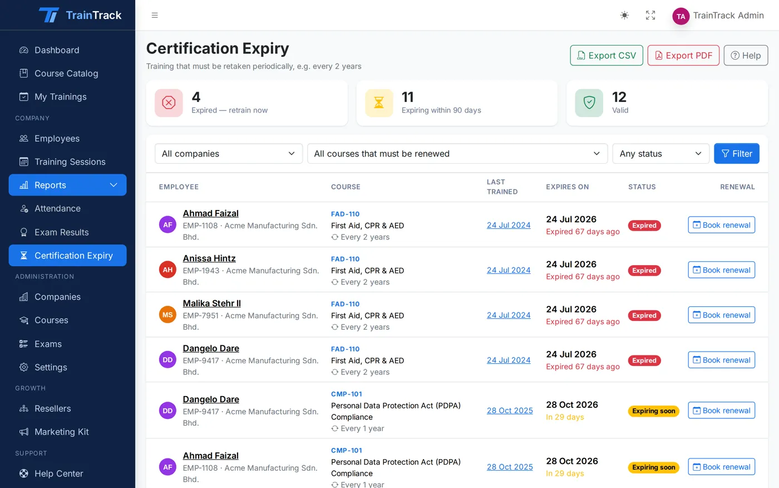
Task: Open Anissa Hintz's 24 Jul 2024 training date
Action: click(509, 270)
